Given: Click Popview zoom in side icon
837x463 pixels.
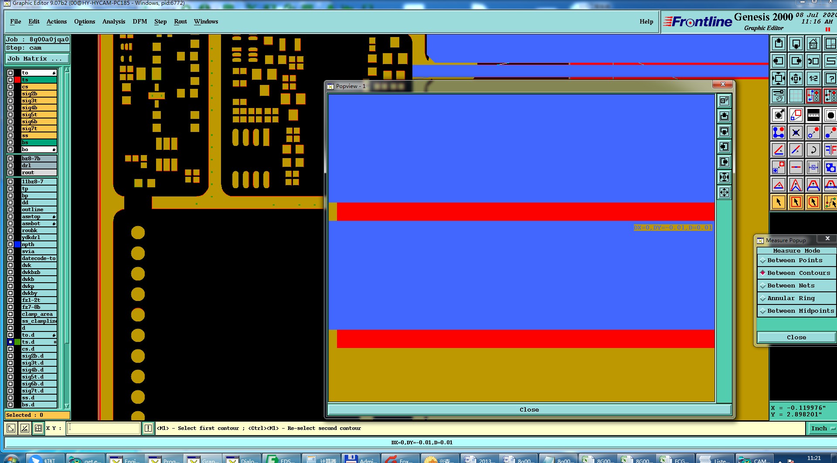Looking at the screenshot, I should pyautogui.click(x=724, y=177).
